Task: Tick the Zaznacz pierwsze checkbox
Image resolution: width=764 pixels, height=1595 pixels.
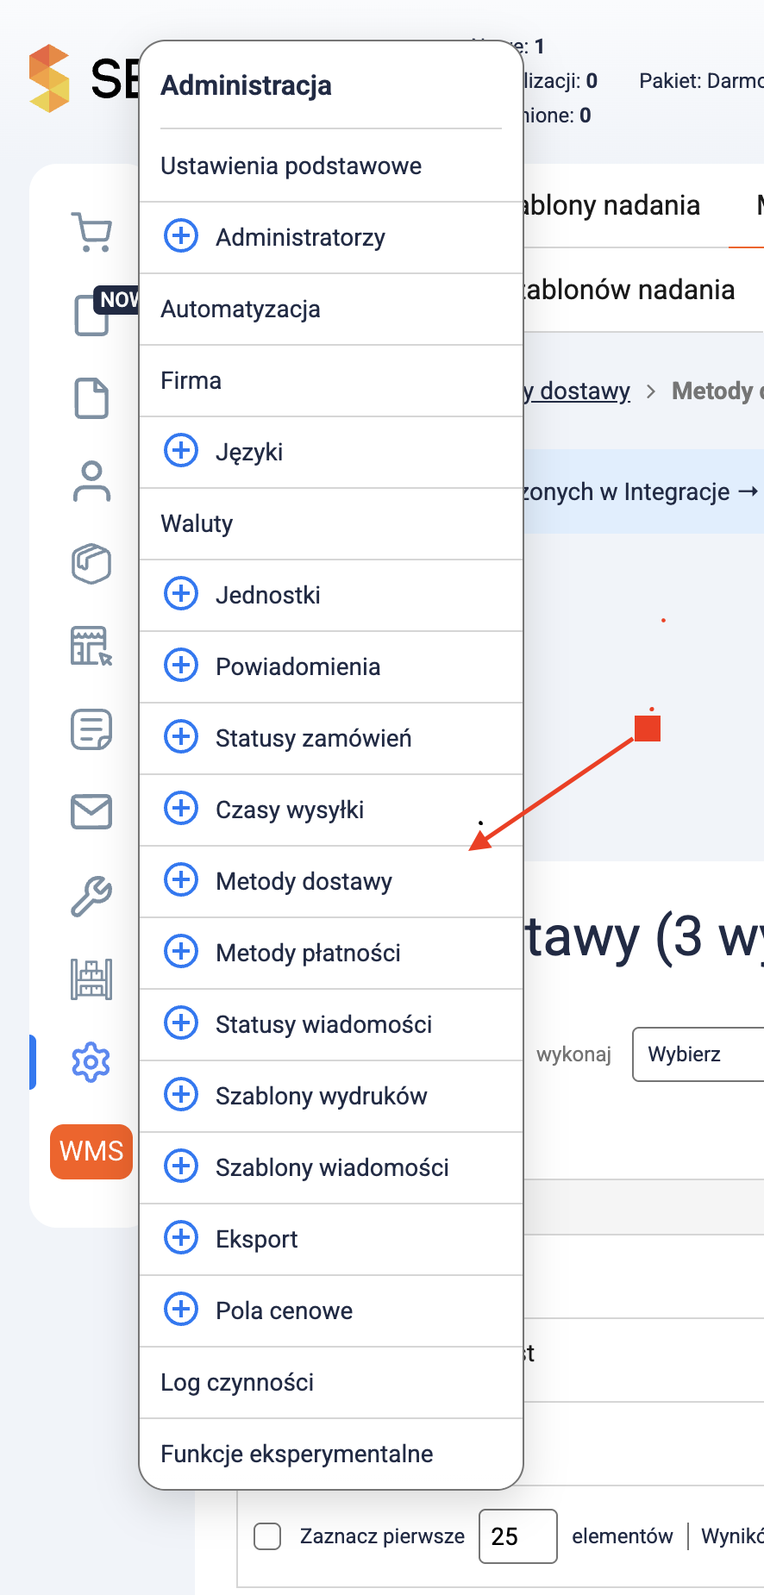Action: click(267, 1536)
